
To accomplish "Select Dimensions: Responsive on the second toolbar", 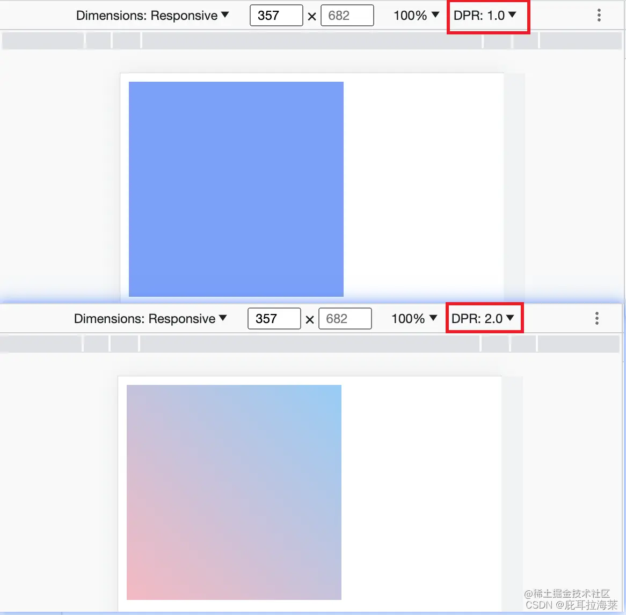I will pyautogui.click(x=150, y=318).
